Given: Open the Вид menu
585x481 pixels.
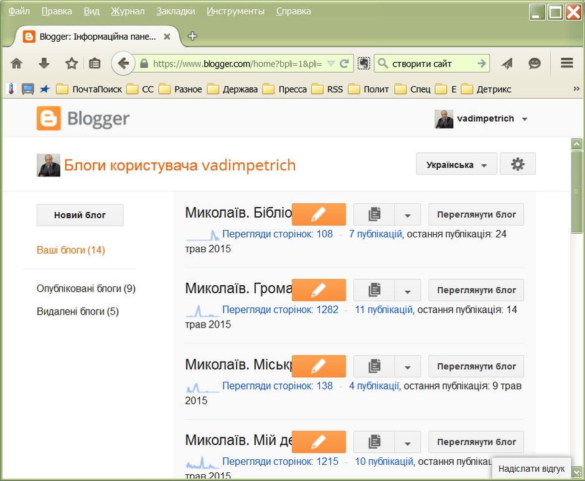Looking at the screenshot, I should pos(91,11).
